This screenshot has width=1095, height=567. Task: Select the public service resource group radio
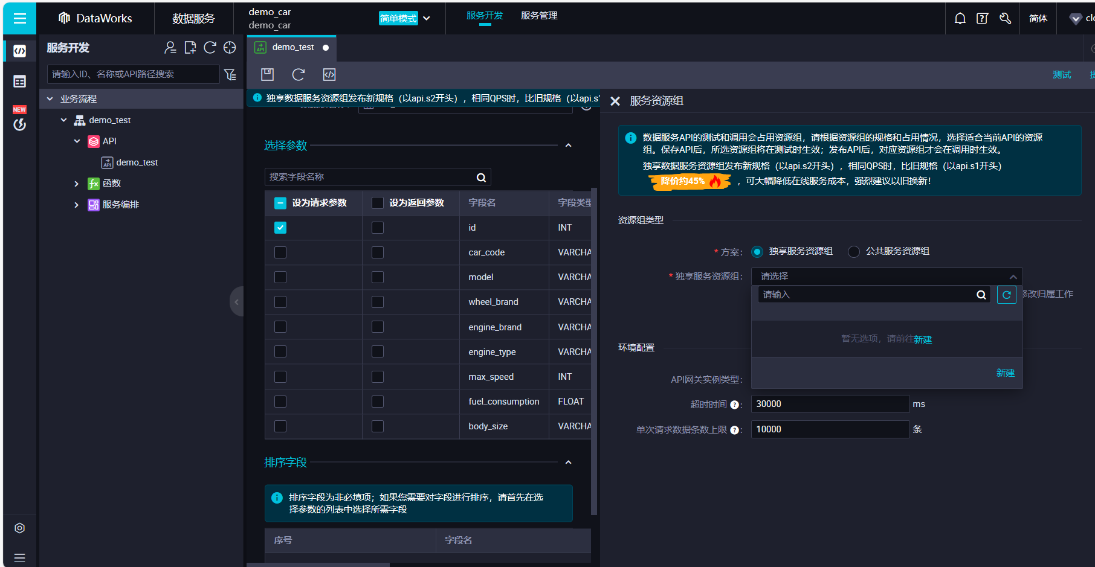pos(854,252)
